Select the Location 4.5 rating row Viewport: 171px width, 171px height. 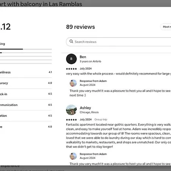pyautogui.click(x=26, y=116)
